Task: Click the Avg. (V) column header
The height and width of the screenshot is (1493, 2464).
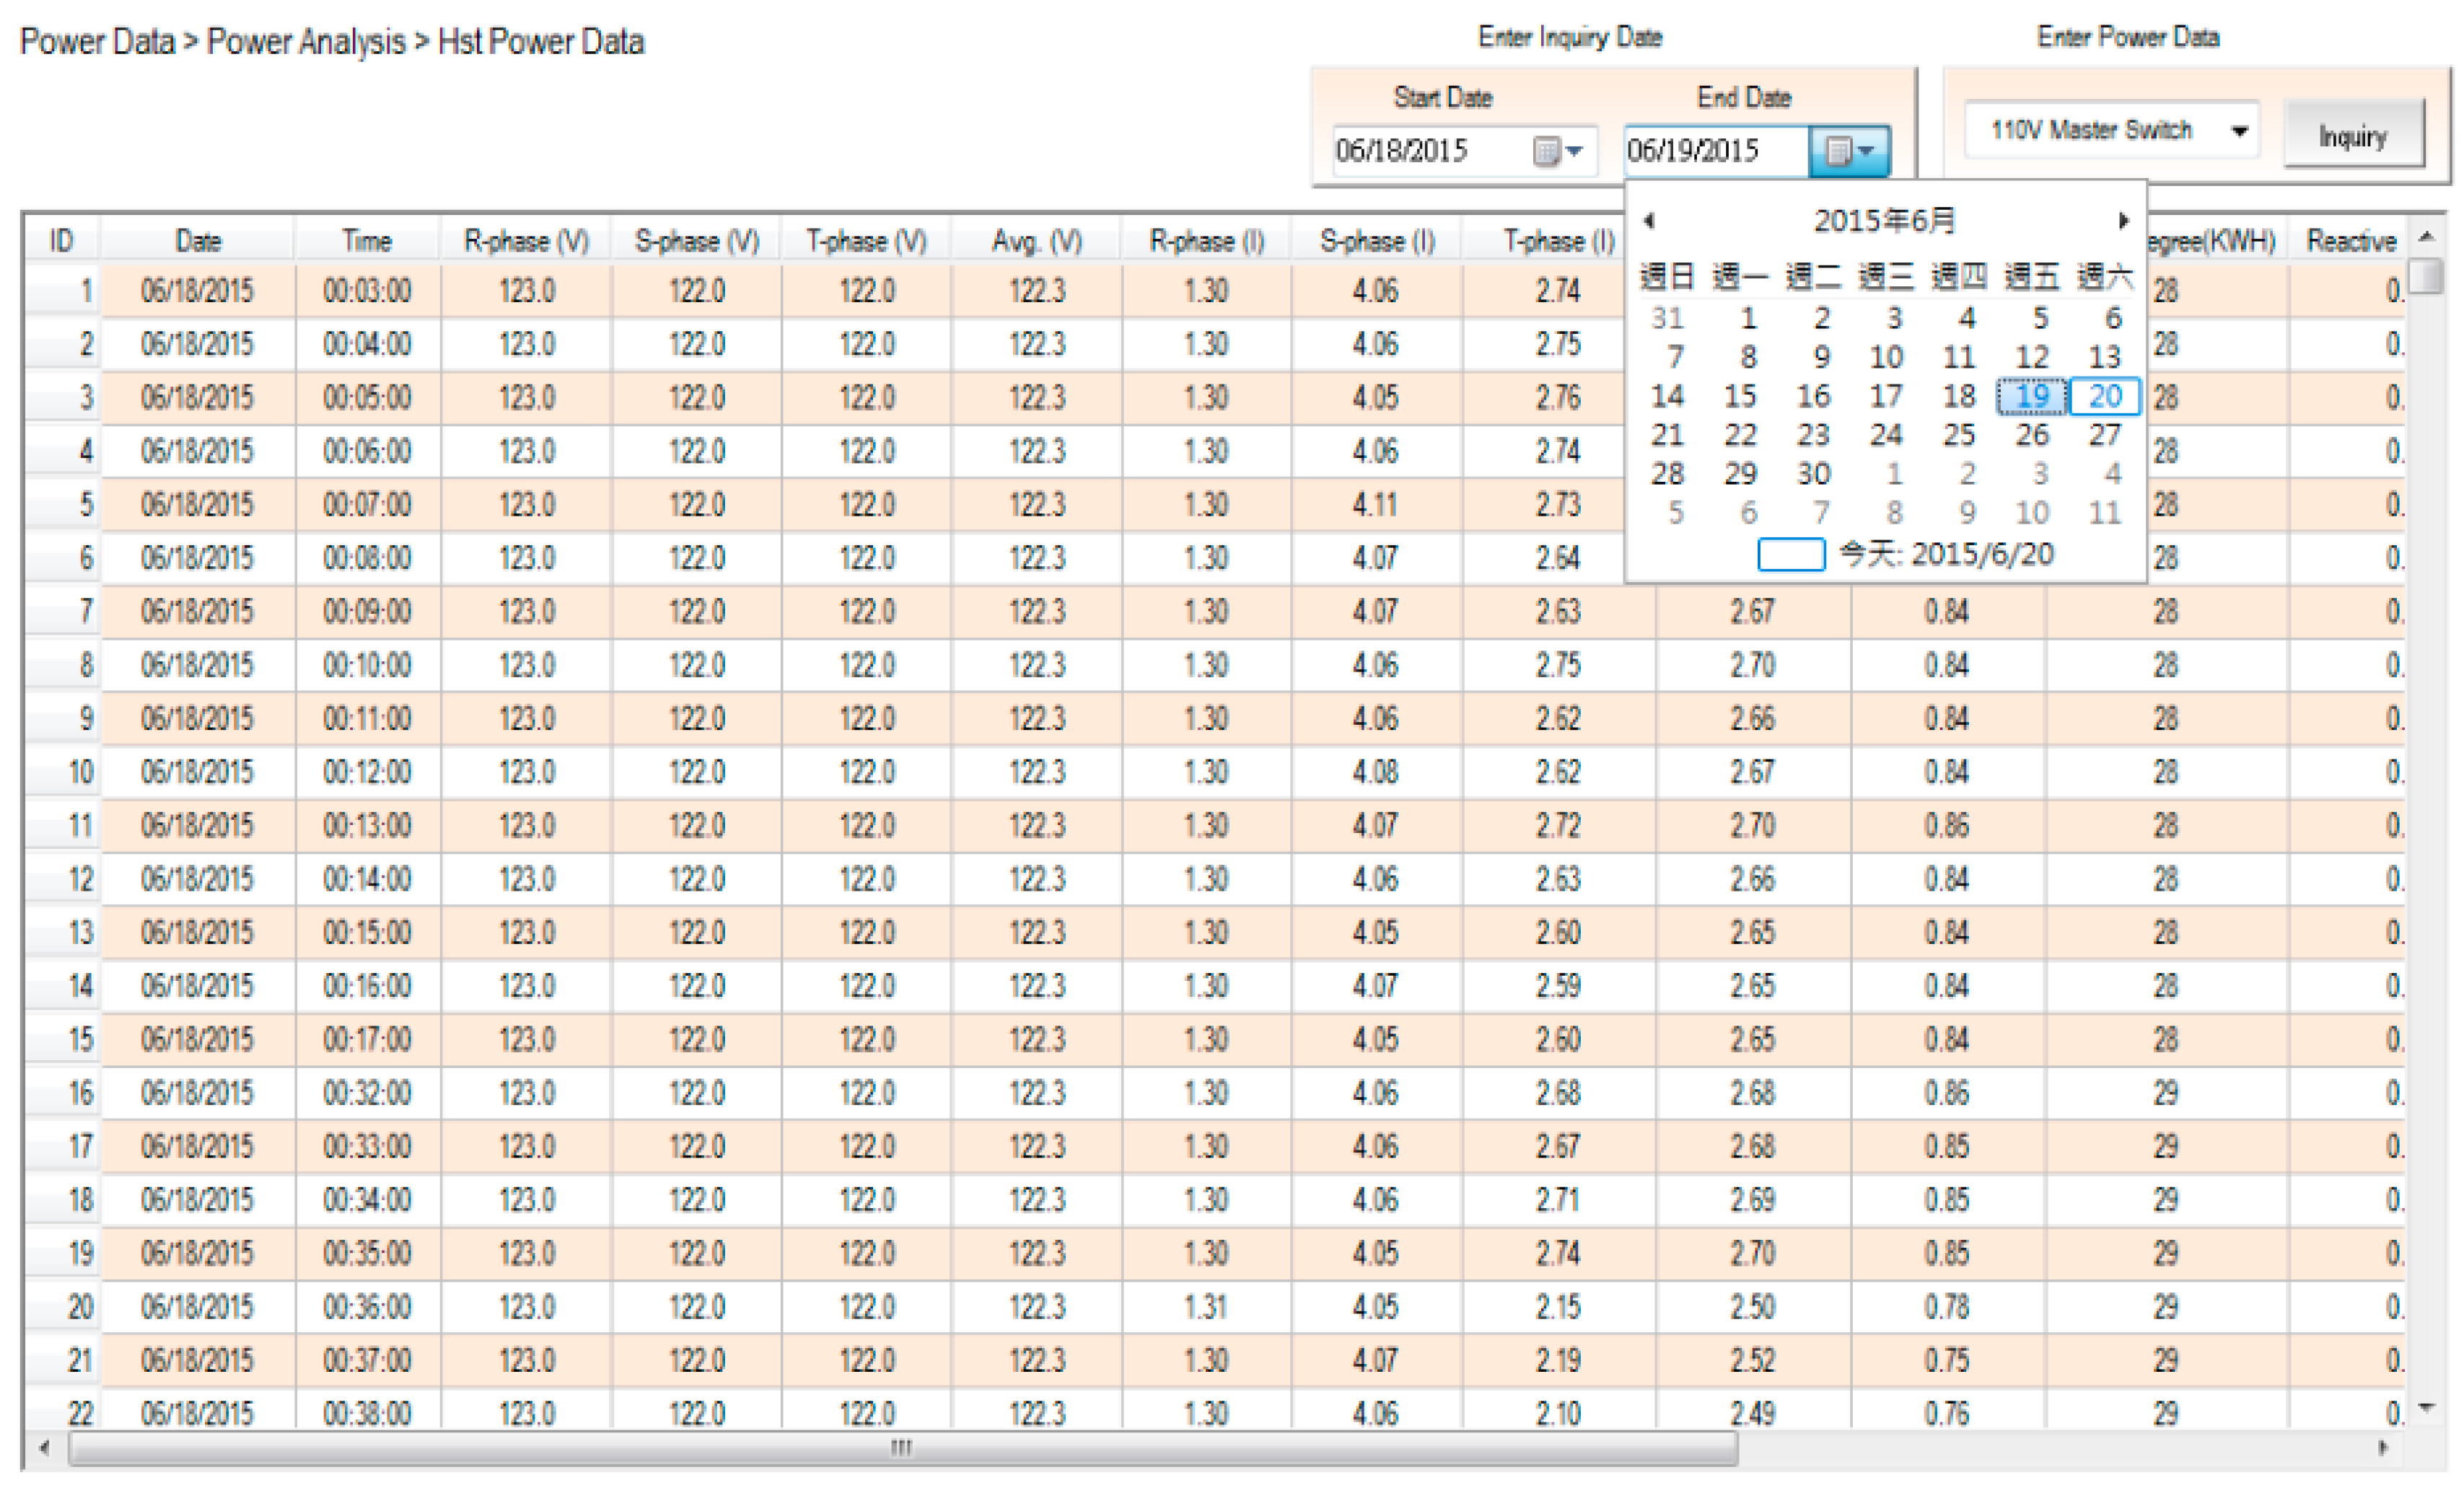Action: click(1036, 241)
